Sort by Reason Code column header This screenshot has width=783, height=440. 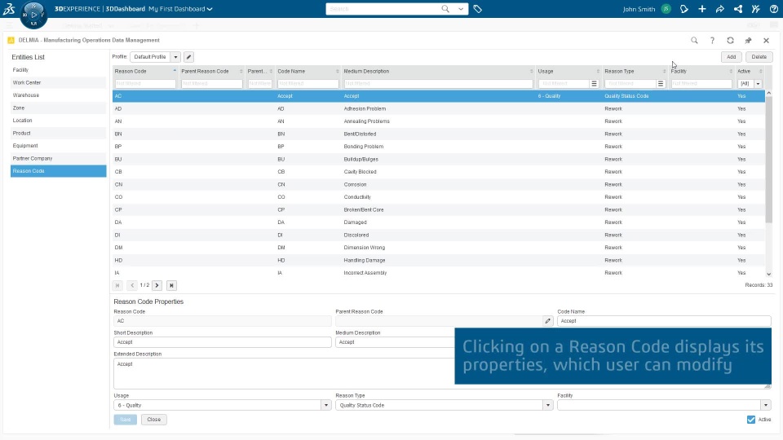[145, 72]
